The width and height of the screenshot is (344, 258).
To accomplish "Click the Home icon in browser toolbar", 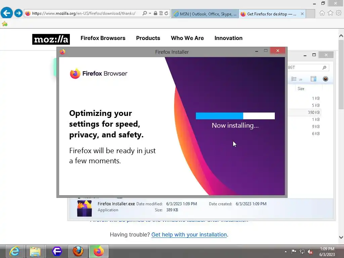I will point(322,13).
